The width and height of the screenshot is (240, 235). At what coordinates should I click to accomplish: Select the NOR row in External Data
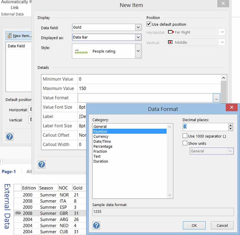pos(50,195)
